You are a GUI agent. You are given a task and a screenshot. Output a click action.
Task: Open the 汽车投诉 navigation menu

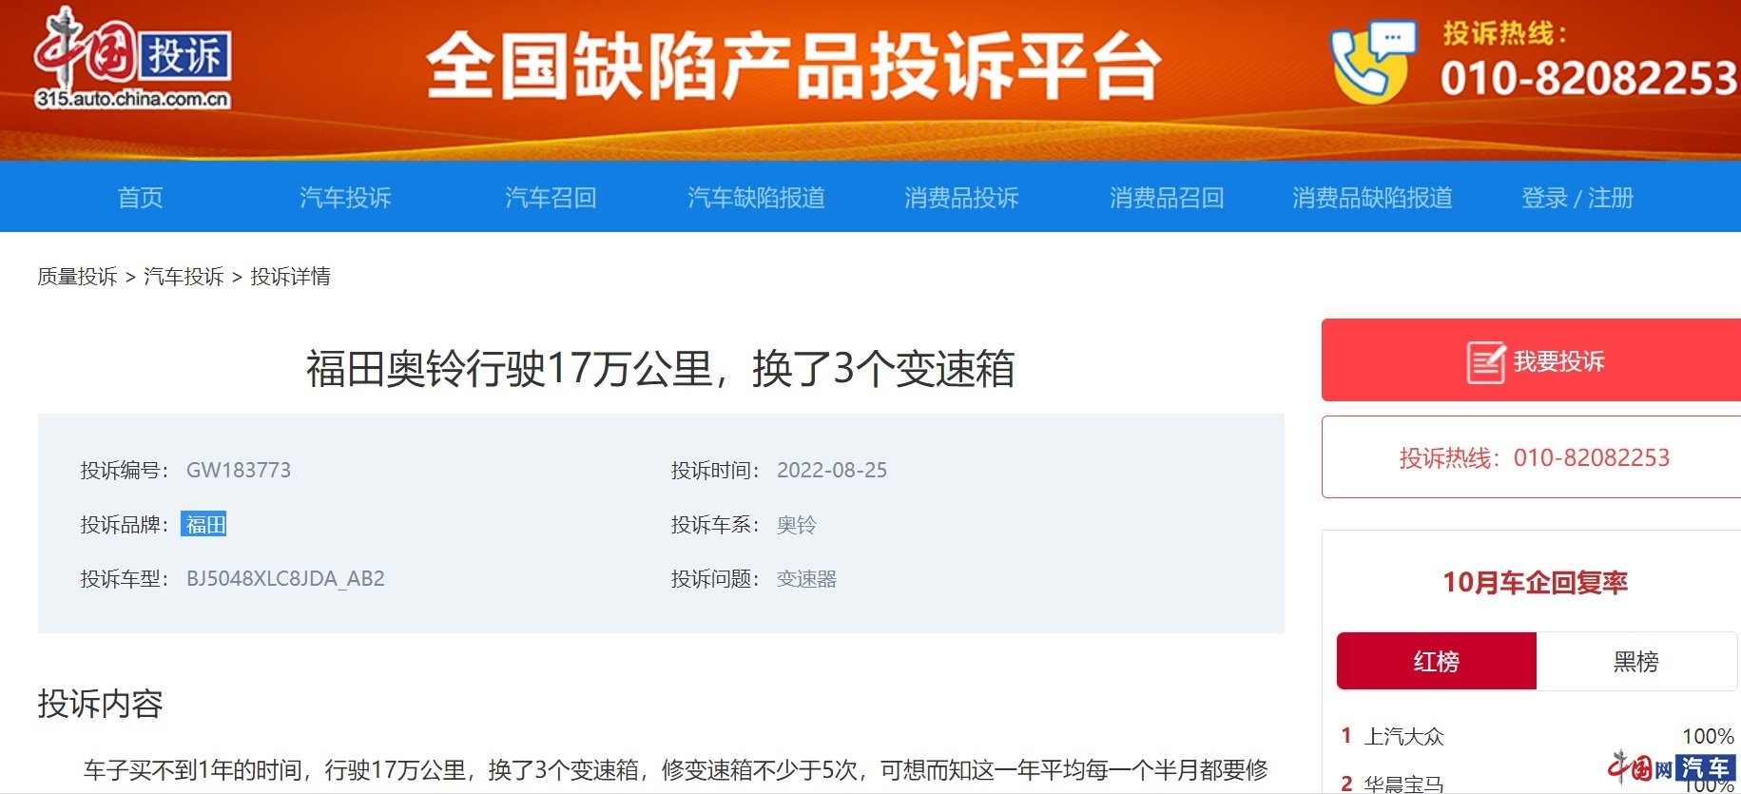345,198
